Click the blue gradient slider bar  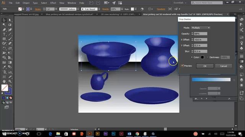(211, 80)
